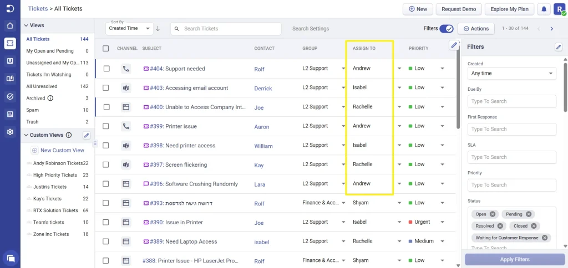
Task: Open the Contacts icon in left sidebar
Action: (10, 61)
